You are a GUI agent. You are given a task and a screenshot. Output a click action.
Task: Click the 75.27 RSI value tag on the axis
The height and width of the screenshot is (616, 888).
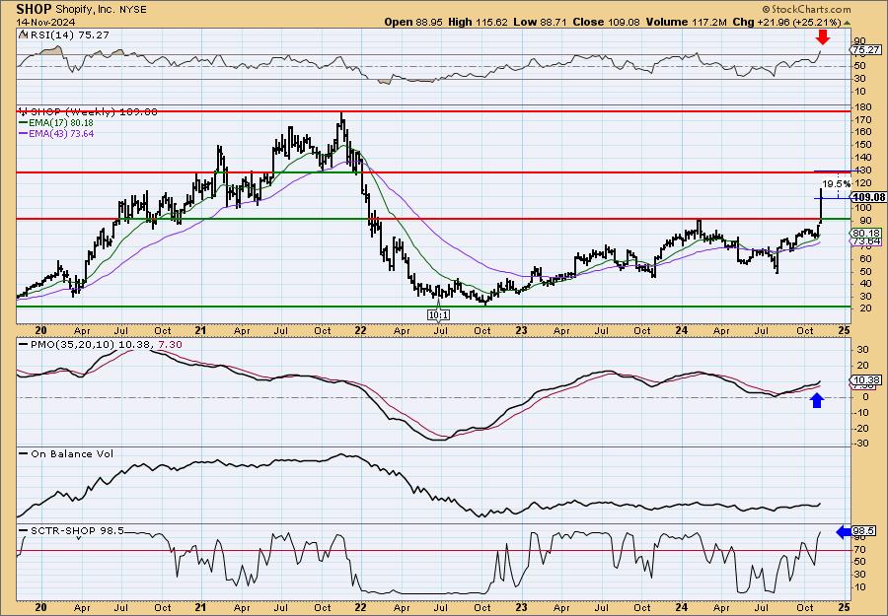coord(865,50)
